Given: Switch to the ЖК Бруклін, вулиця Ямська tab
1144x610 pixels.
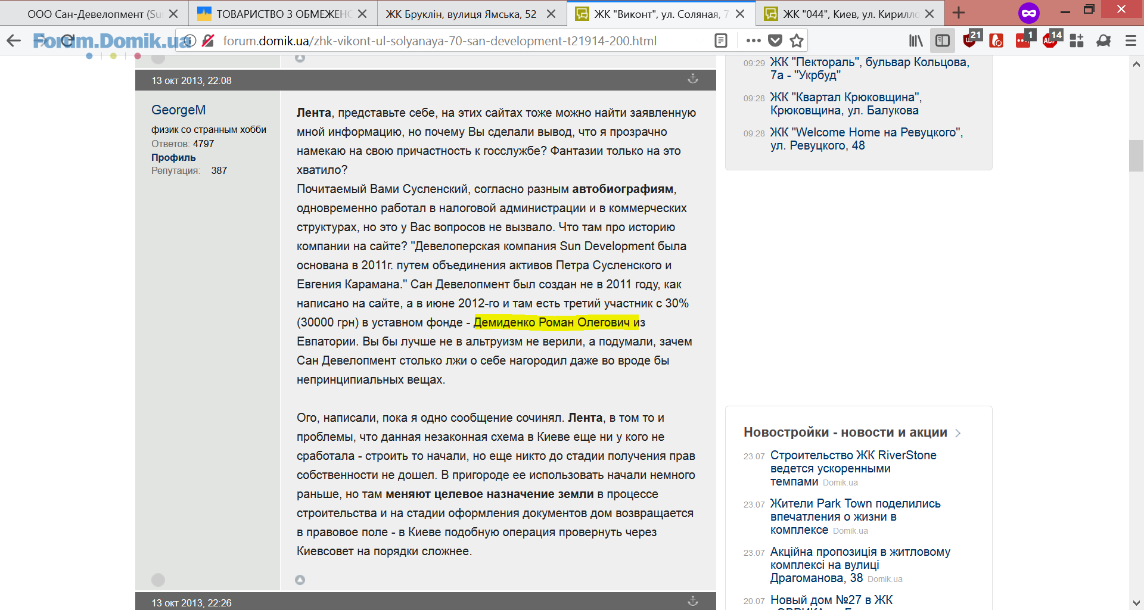Looking at the screenshot, I should 461,14.
